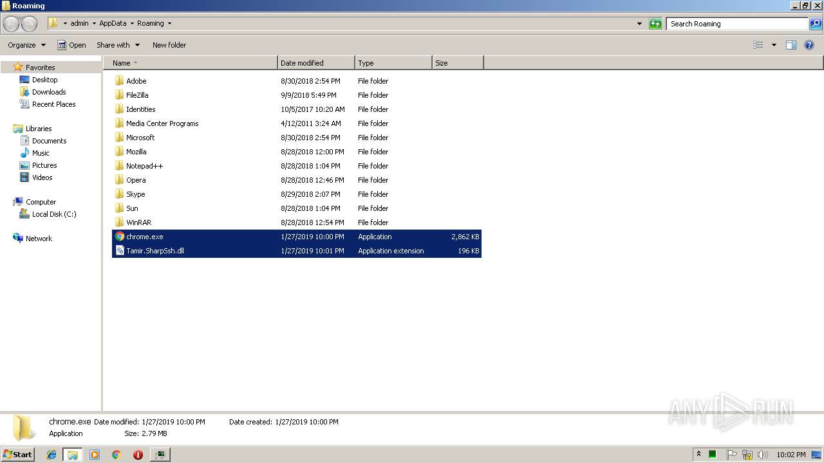824x463 pixels.
Task: Select the WinRAR folder icon
Action: [x=119, y=222]
